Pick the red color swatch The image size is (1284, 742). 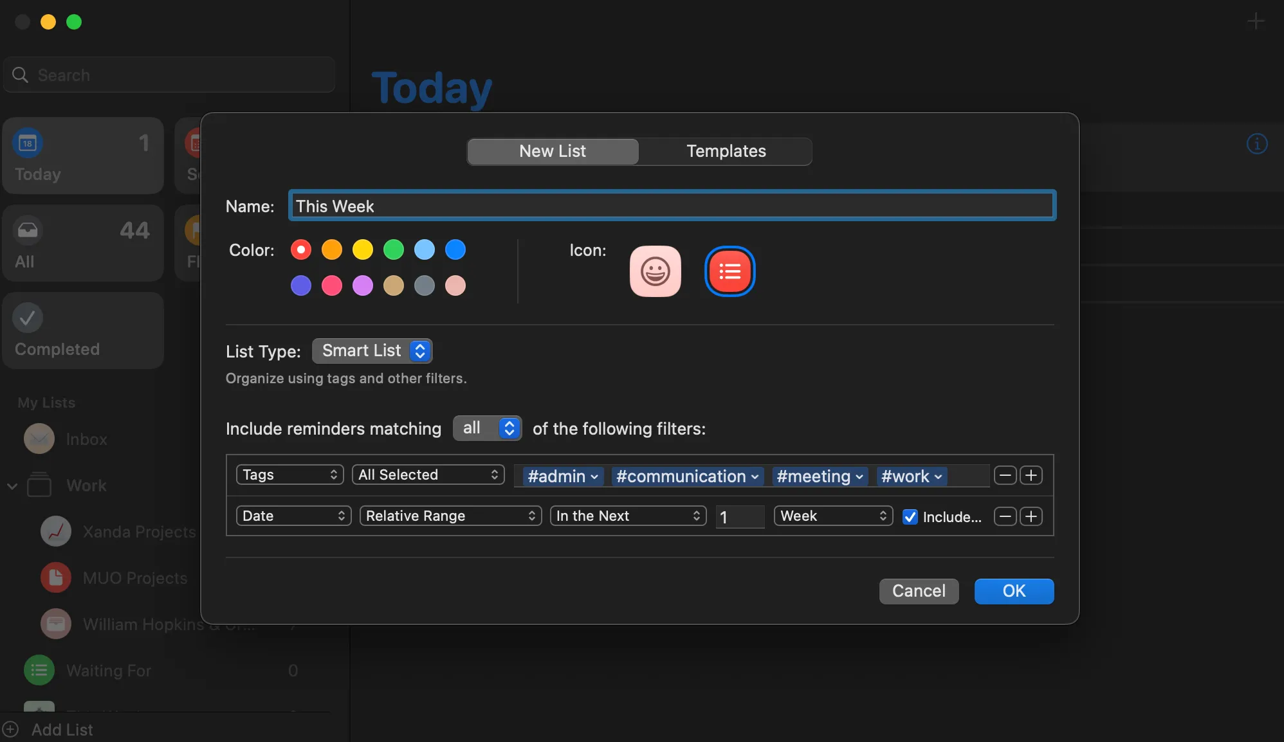point(300,249)
